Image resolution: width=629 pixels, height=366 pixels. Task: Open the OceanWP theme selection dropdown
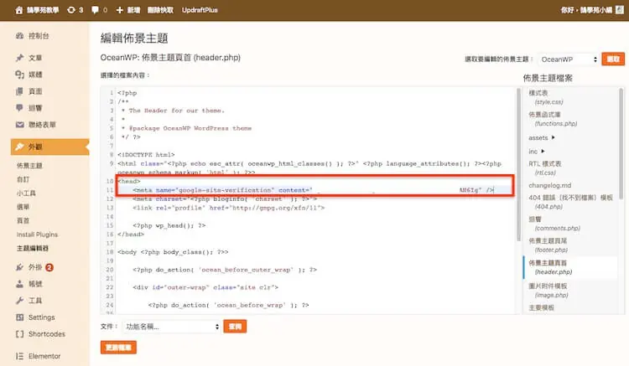coord(568,59)
